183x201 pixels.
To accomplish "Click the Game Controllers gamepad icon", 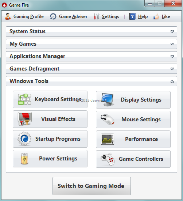I will (x=108, y=159).
